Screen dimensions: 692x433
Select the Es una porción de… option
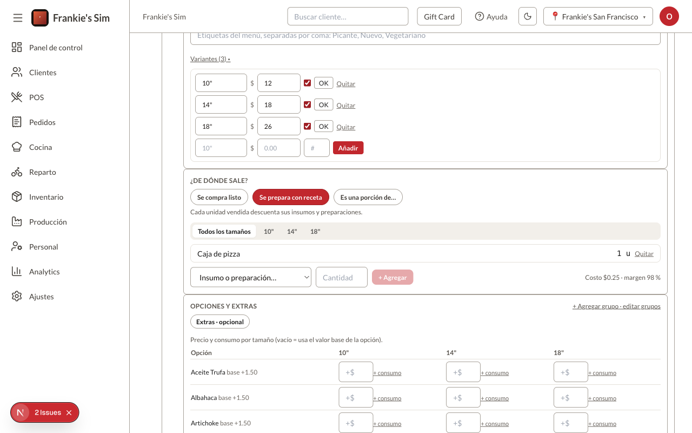[368, 197]
